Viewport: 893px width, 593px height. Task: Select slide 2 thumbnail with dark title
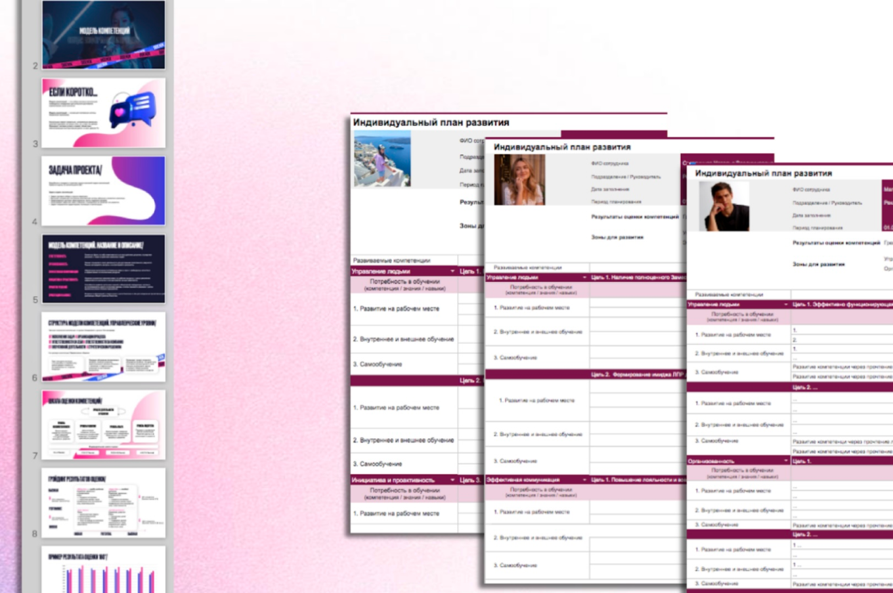point(103,35)
